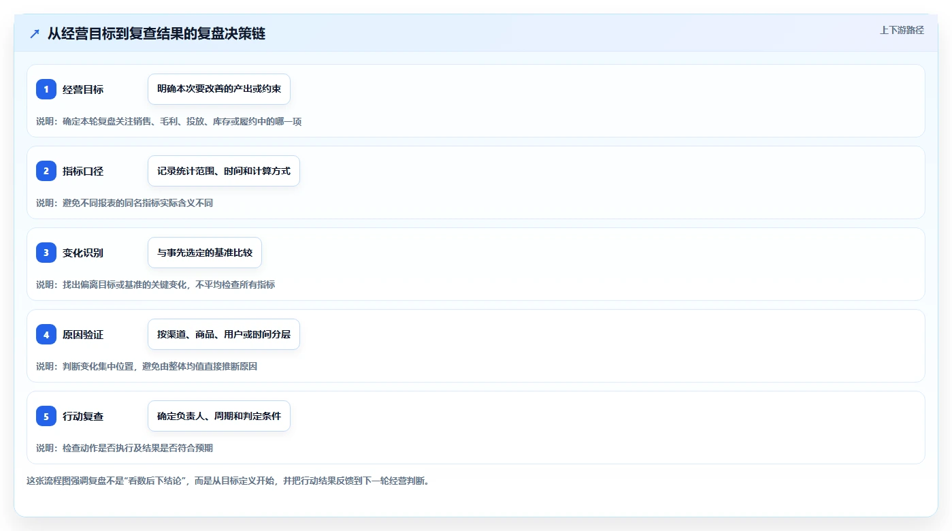
Task: Select the 记录统计范围、时间和计算方式 chip
Action: 224,171
